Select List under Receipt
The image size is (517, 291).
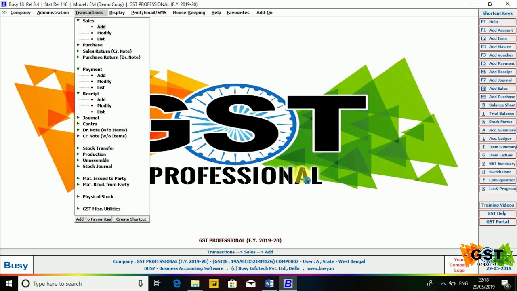point(101,112)
